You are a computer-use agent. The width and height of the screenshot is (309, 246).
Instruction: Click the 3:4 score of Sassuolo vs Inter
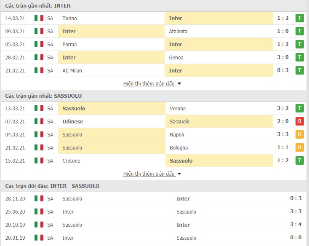[x=296, y=225]
